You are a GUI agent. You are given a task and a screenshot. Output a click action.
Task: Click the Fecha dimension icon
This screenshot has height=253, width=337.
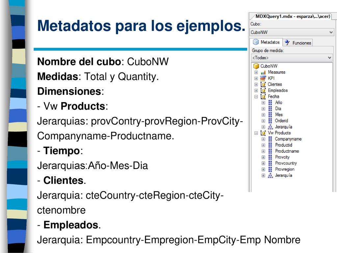pos(263,97)
